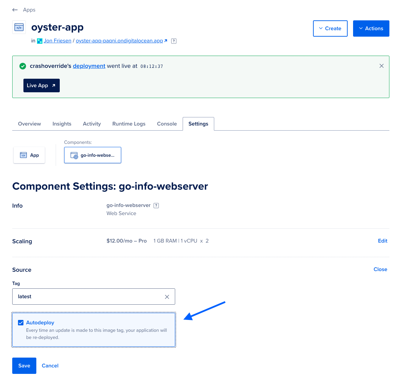Open the Create dropdown

[330, 28]
